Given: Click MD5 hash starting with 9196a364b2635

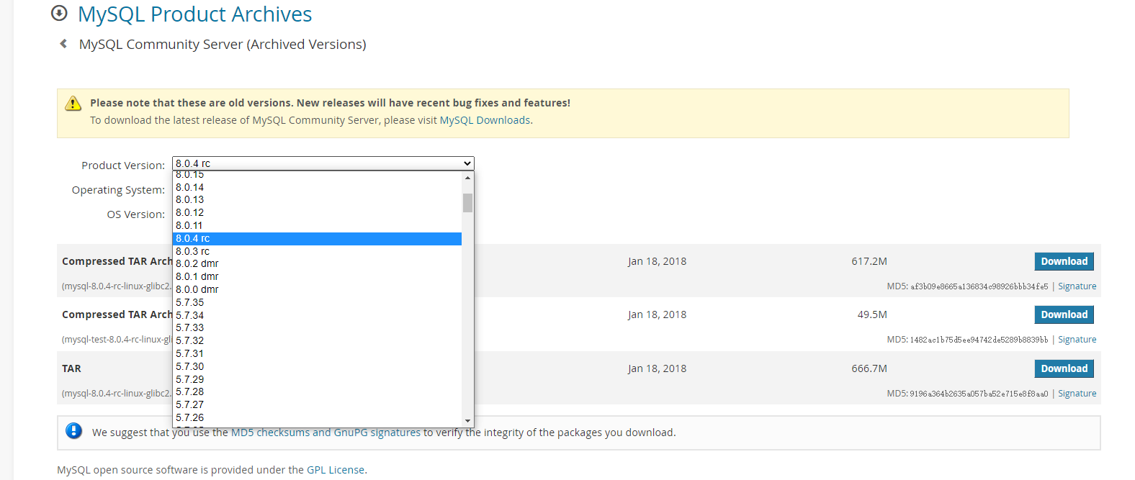Looking at the screenshot, I should pos(979,394).
